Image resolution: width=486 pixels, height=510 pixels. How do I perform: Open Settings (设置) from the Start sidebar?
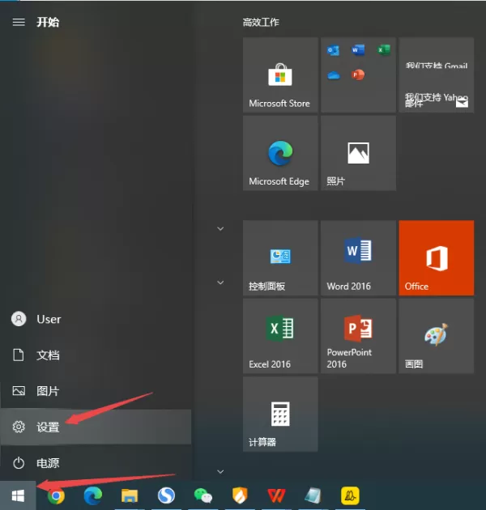pos(96,427)
